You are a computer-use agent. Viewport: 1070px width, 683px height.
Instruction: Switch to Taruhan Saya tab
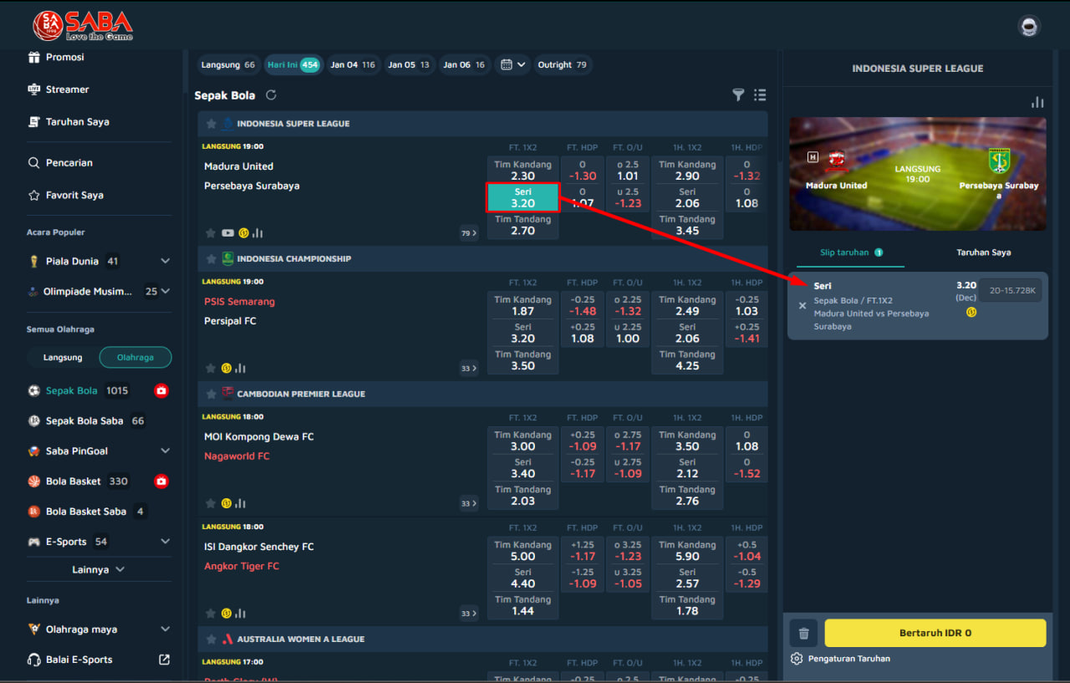tap(983, 252)
